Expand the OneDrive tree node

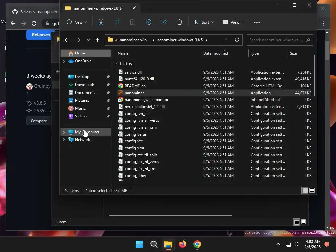pos(64,61)
